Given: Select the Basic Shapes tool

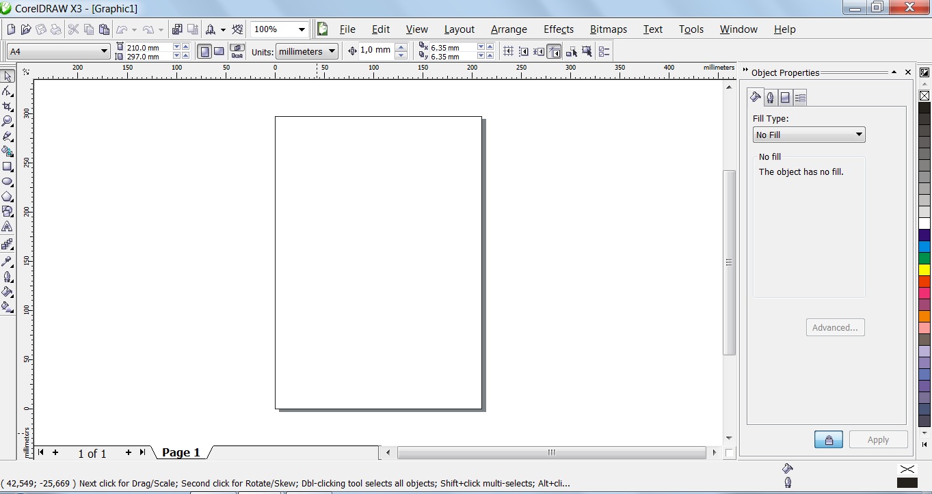Looking at the screenshot, I should coord(8,211).
